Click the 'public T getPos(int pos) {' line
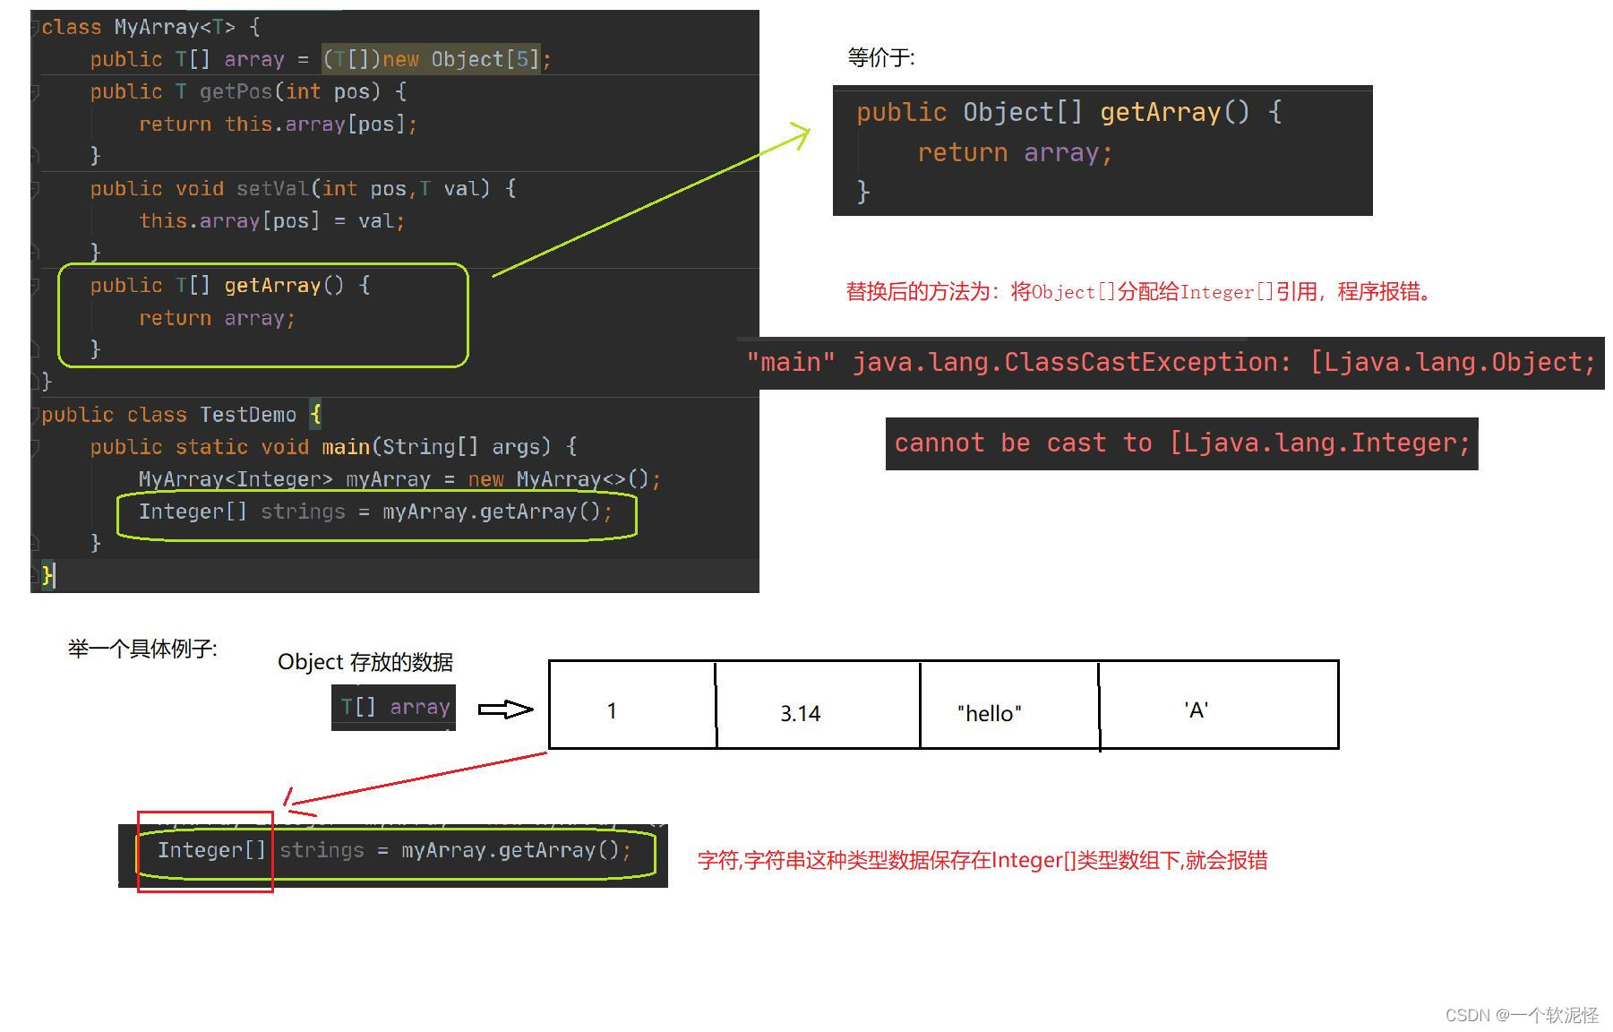Screen dimensions: 1613x1032 pyautogui.click(x=248, y=91)
